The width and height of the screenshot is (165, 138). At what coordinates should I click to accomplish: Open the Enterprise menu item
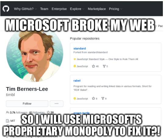point(59,9)
